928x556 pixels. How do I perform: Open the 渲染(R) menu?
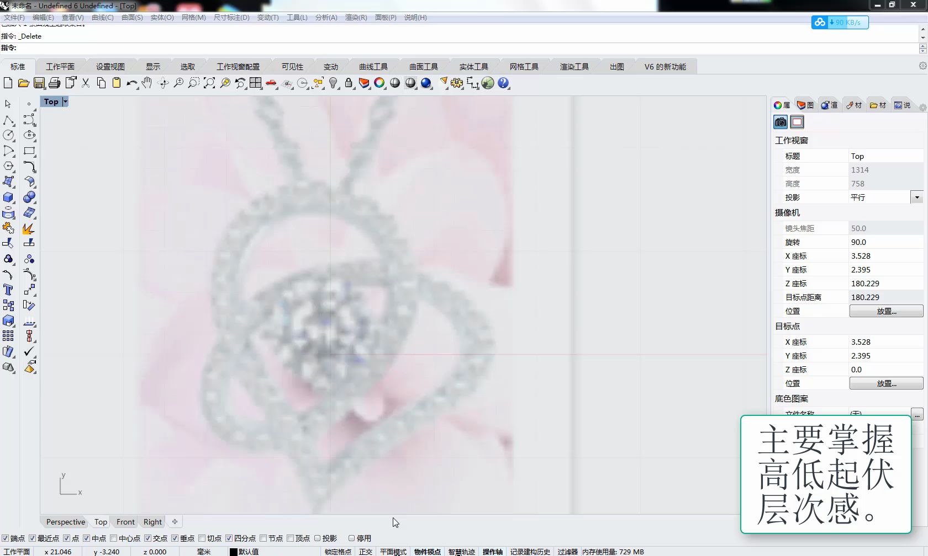[356, 18]
